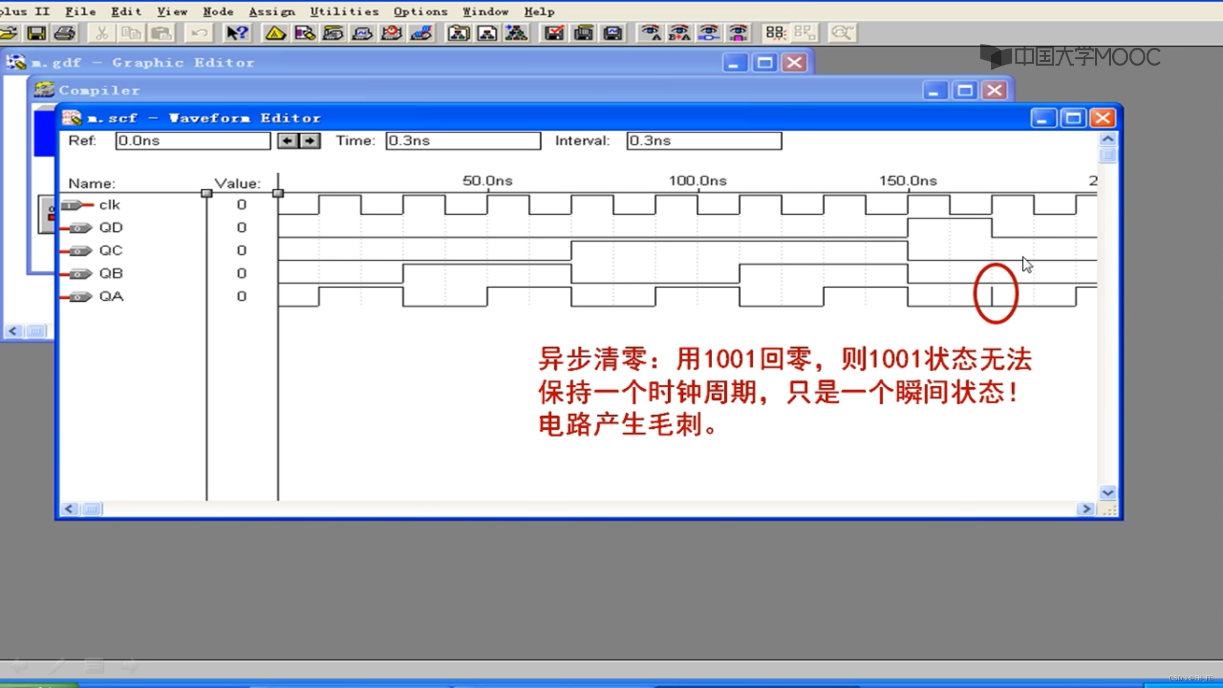Select the QC signal name
Image resolution: width=1223 pixels, height=688 pixels.
point(111,251)
